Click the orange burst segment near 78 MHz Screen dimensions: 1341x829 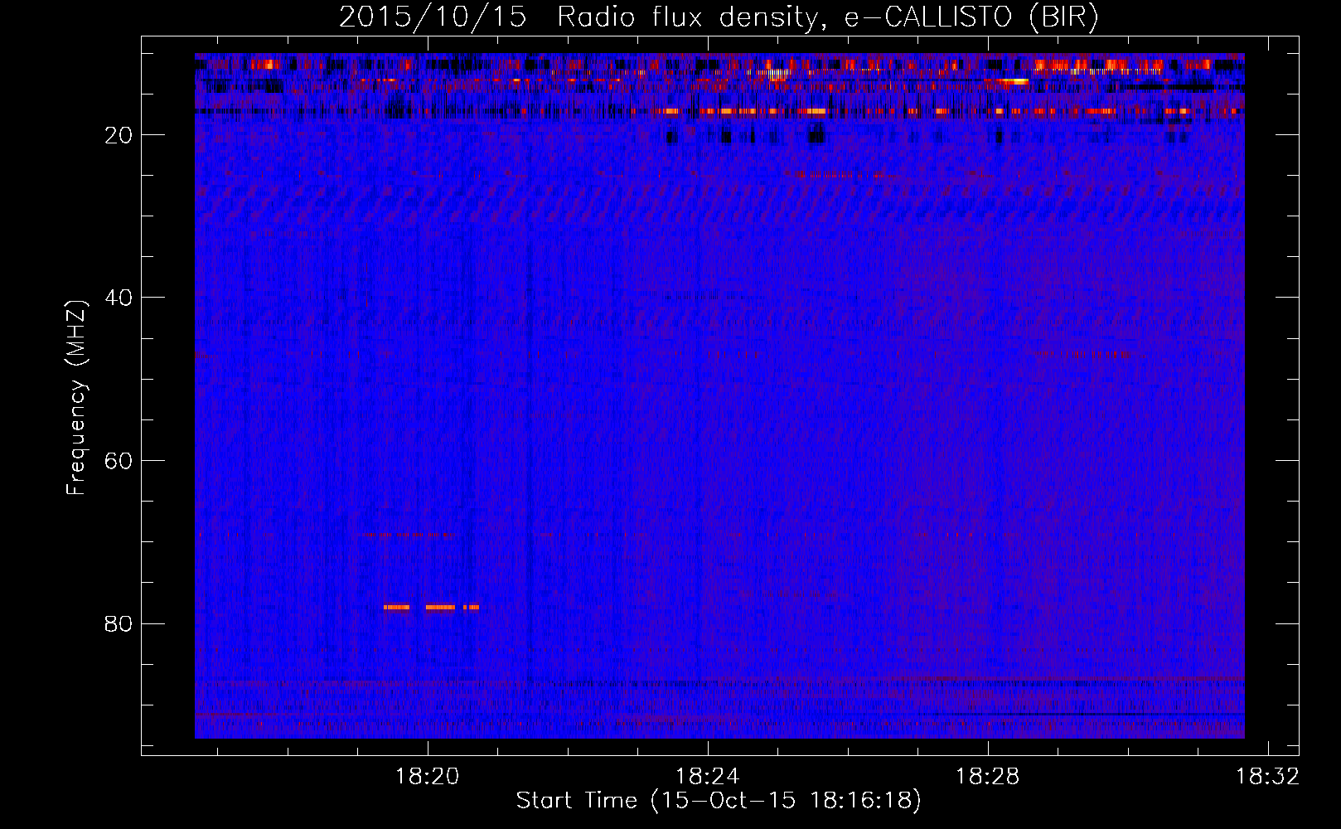coord(431,607)
